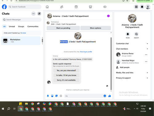Screen dimensions: 154x116
Task: Click the conversation message scrollbar
Action: tap(111, 64)
